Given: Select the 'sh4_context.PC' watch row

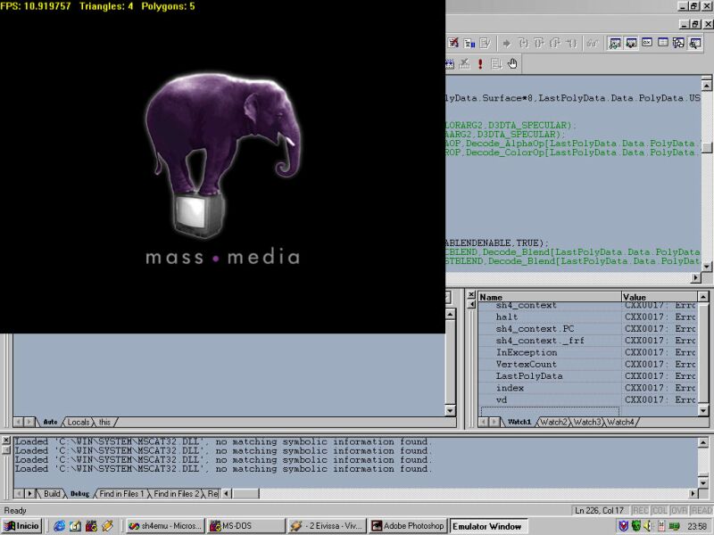Looking at the screenshot, I should click(x=587, y=329).
